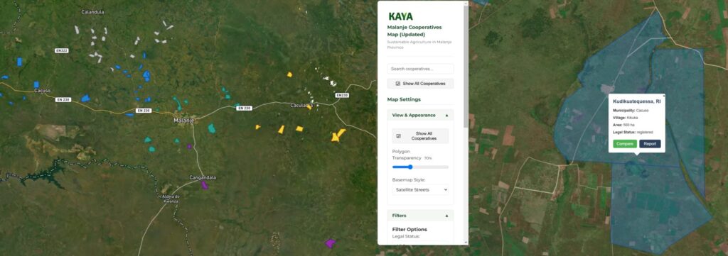728x256 pixels.
Task: Click the large yellow polygon east of Caculama
Action: 338,135
